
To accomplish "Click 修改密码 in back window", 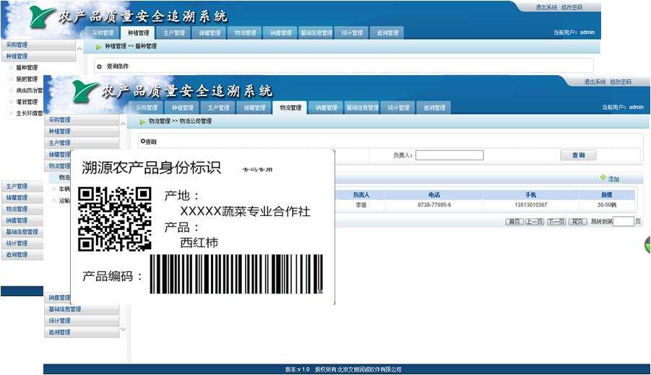I will (572, 7).
